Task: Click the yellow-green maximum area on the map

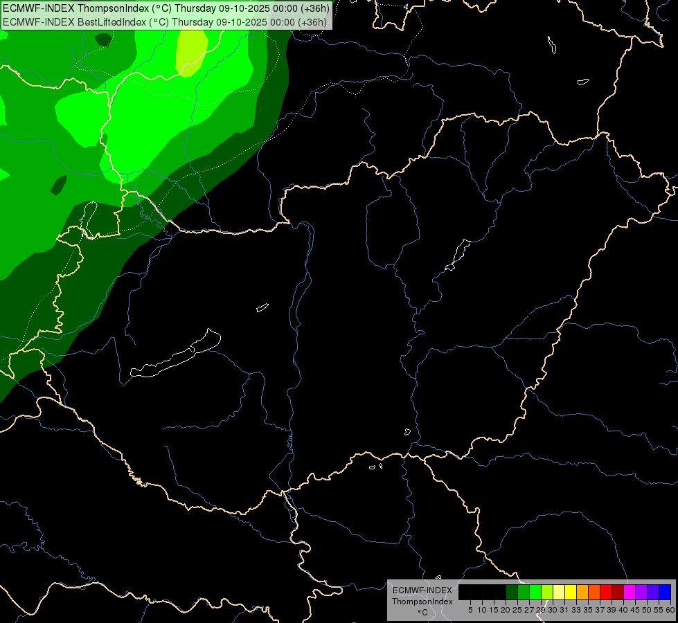Action: pos(192,52)
